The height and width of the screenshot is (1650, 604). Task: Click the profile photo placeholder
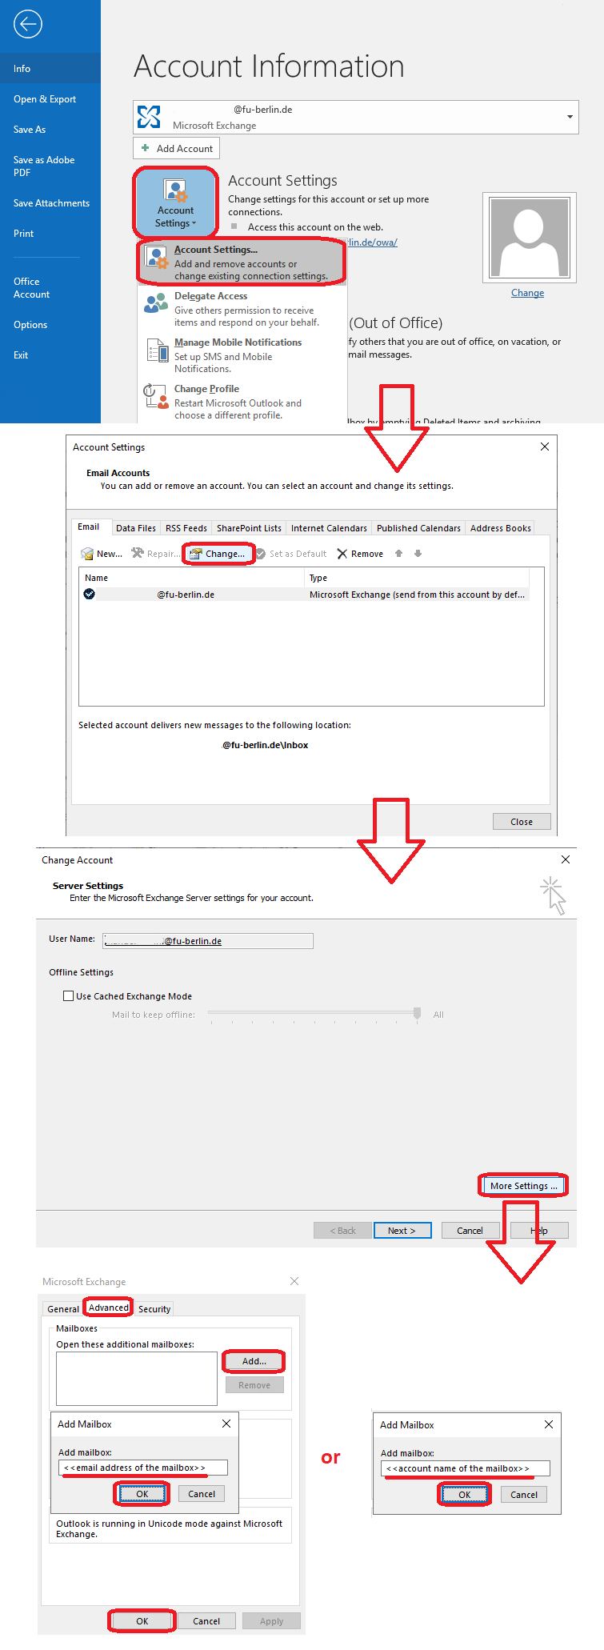click(x=529, y=238)
